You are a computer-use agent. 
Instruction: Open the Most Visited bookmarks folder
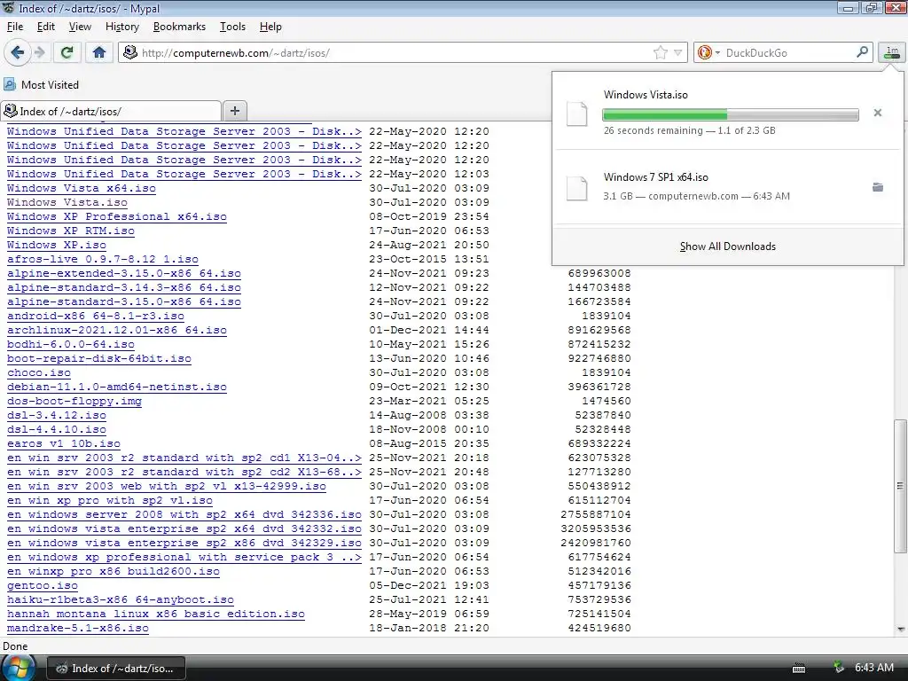pyautogui.click(x=41, y=84)
